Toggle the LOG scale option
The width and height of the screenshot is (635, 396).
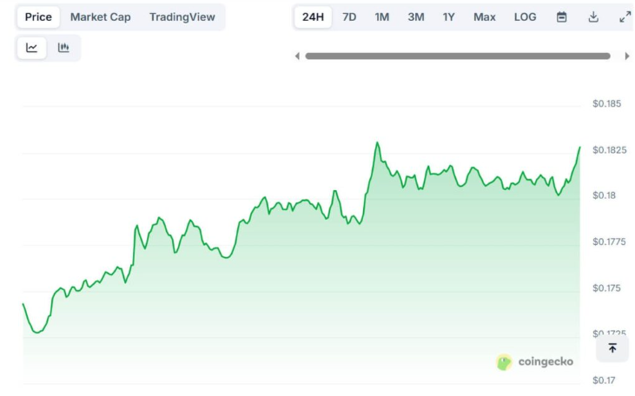pos(525,16)
